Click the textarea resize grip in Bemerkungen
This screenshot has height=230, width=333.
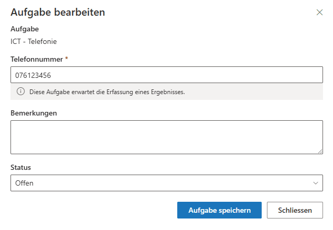pos(319,151)
